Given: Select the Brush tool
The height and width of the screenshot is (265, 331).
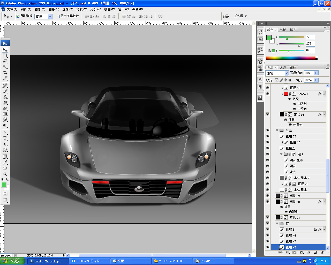Looking at the screenshot, I should coord(5,91).
